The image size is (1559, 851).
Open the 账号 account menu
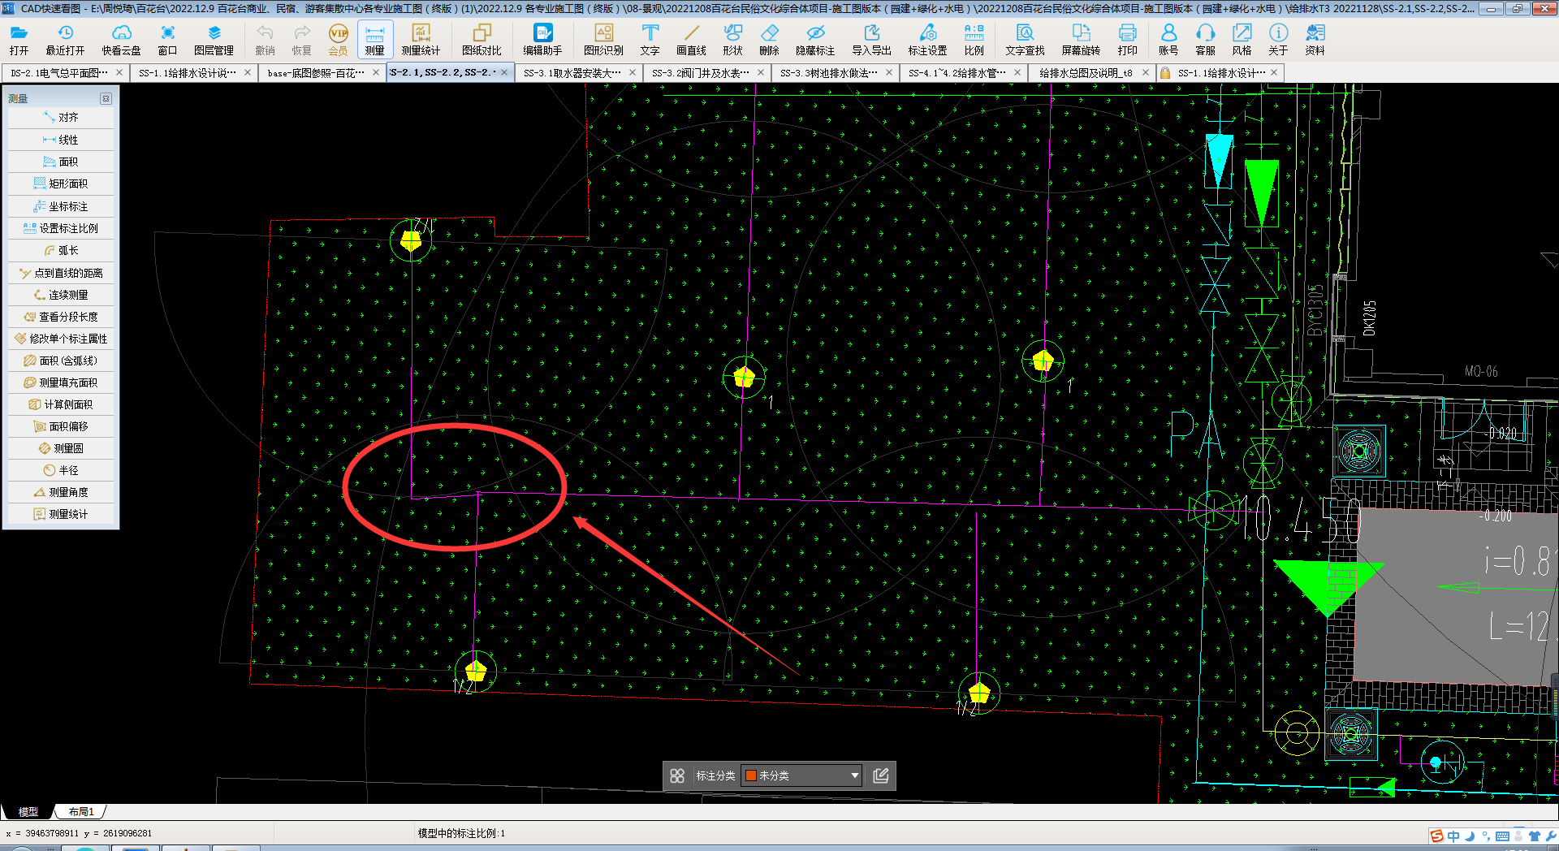pyautogui.click(x=1168, y=40)
